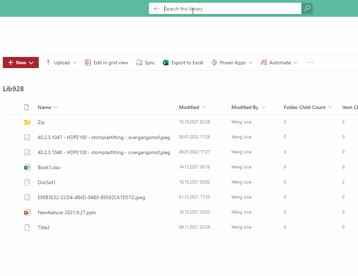Click the PowerPoint icon for Newfeature-2021.9.27.pptx

(27, 212)
